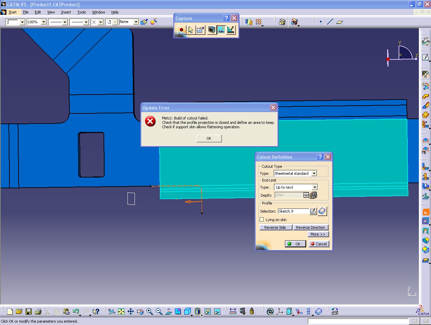Open the Window menu
431x325 pixels.
coord(99,12)
